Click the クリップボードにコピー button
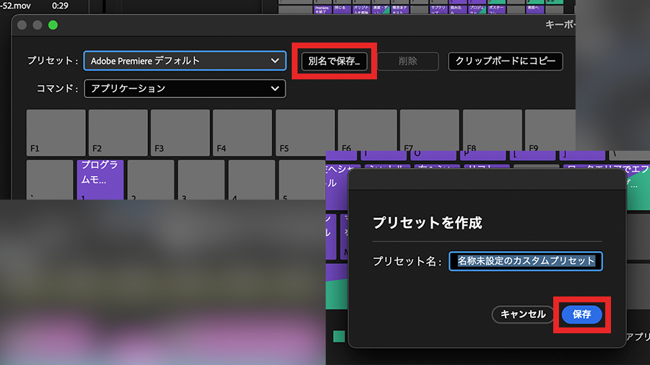 pyautogui.click(x=506, y=61)
